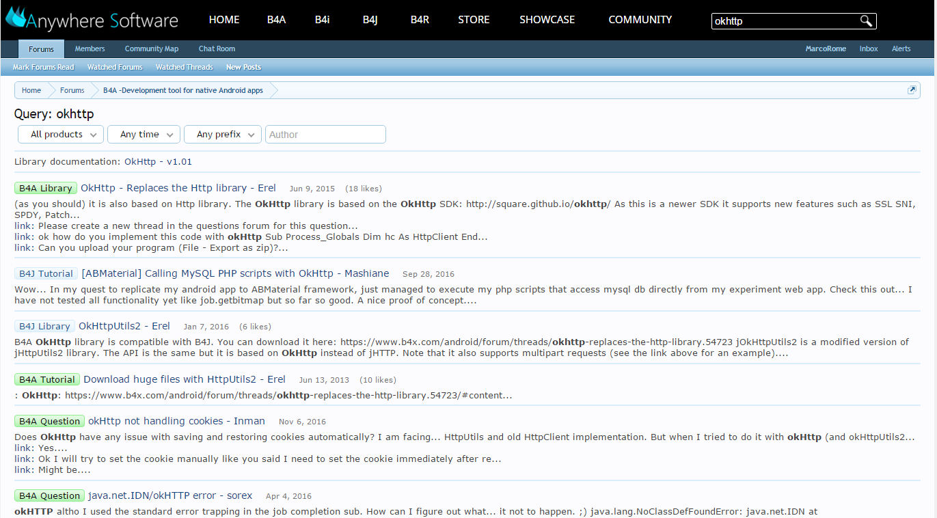937x518 pixels.
Task: Open the HOME menu item
Action: pyautogui.click(x=224, y=20)
